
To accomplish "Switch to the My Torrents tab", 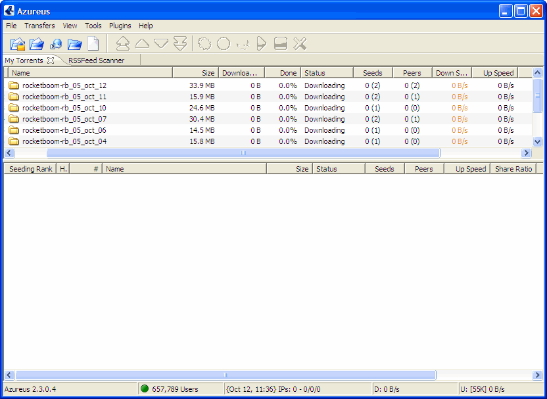I will pos(24,60).
